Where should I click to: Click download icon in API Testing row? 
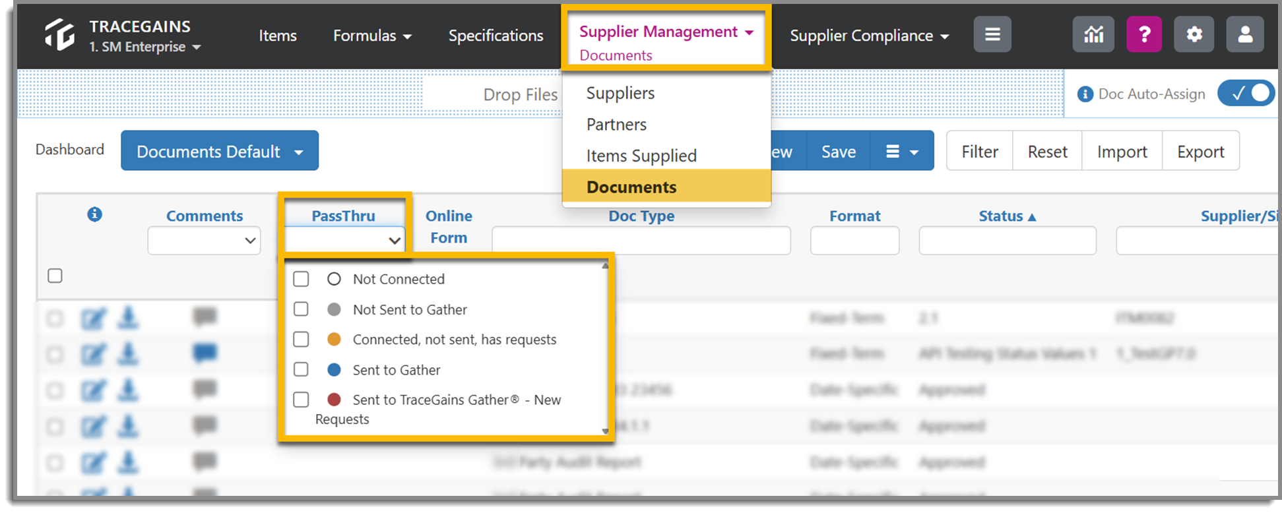pos(128,353)
